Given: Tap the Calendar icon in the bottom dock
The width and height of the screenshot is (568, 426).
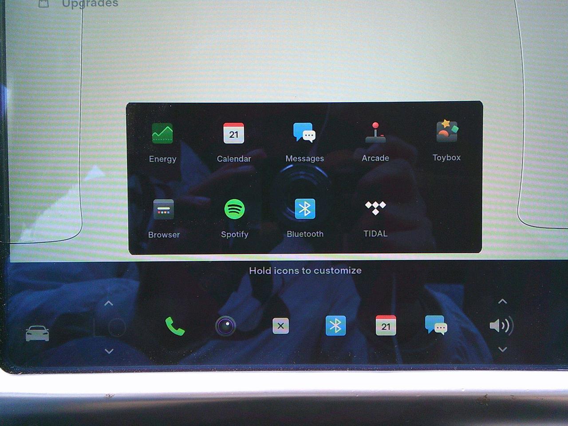Looking at the screenshot, I should click(x=386, y=326).
